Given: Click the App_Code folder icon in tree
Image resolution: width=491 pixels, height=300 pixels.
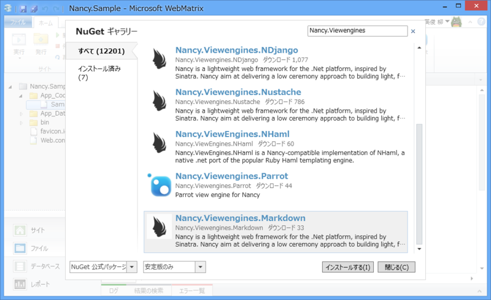Looking at the screenshot, I should click(34, 96).
